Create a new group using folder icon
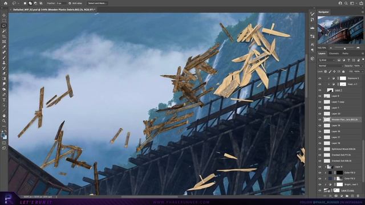 347,196
